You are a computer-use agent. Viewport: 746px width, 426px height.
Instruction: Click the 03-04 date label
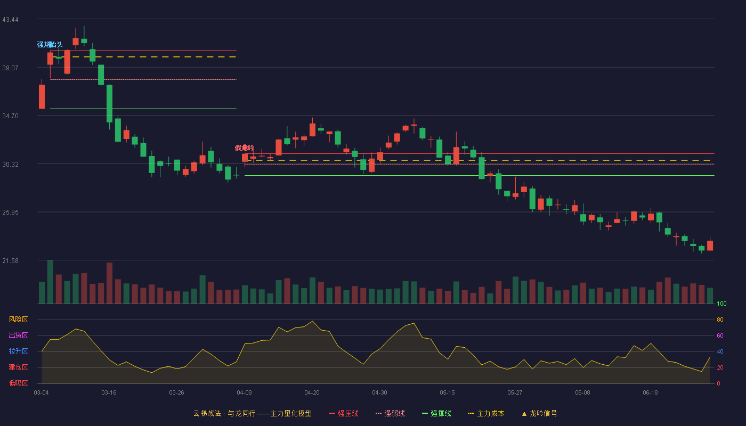tap(41, 392)
